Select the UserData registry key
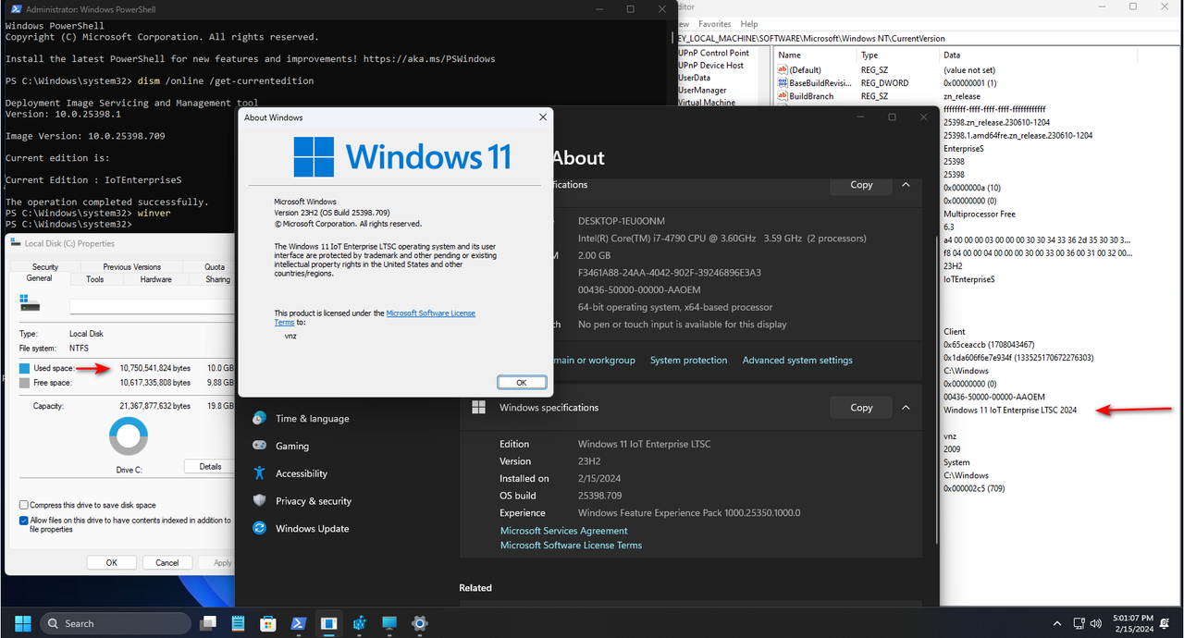This screenshot has width=1184, height=638. pyautogui.click(x=695, y=78)
